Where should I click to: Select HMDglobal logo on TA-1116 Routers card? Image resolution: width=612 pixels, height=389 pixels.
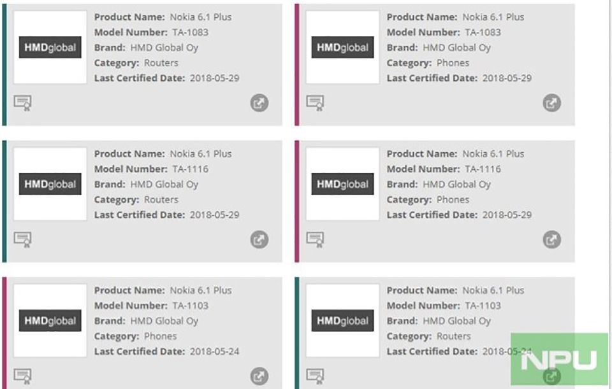coord(50,184)
